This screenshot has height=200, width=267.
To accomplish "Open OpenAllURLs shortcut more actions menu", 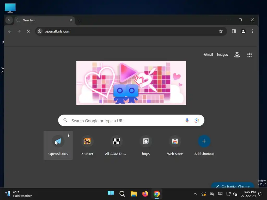I will (69, 135).
